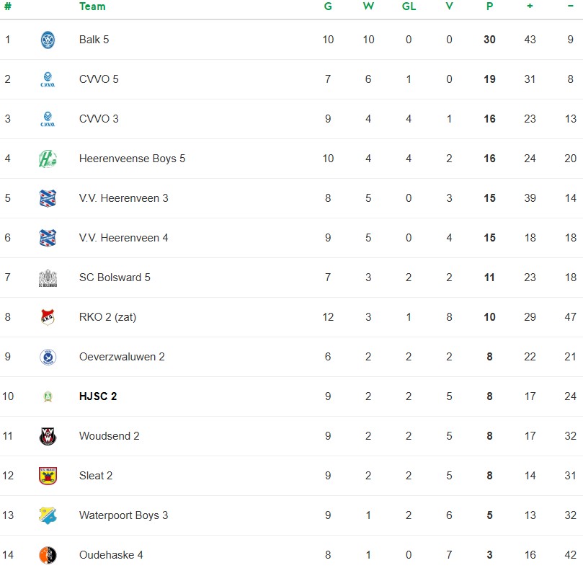Image resolution: width=583 pixels, height=568 pixels.
Task: Click the Team column header
Action: point(92,6)
